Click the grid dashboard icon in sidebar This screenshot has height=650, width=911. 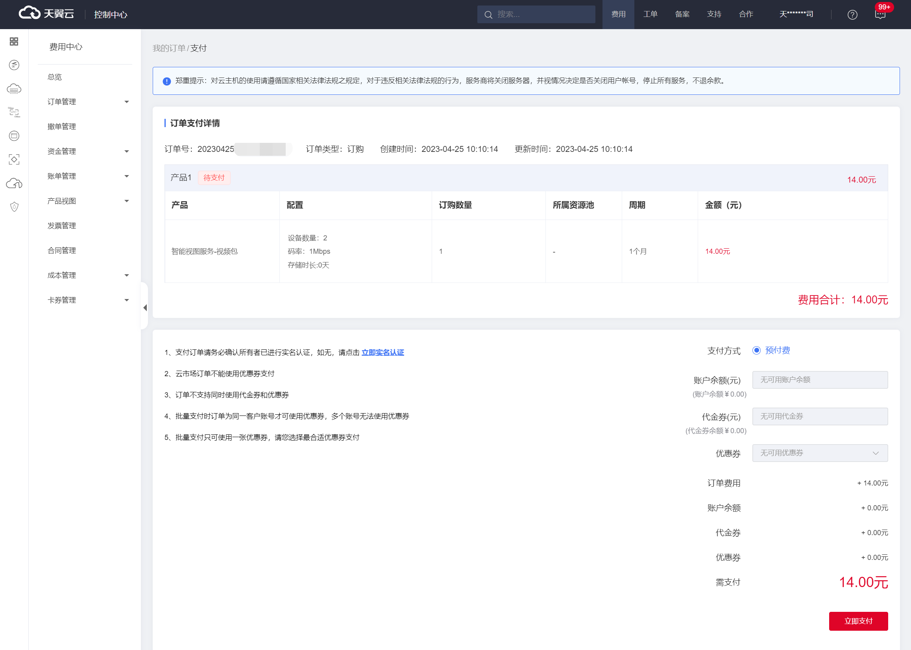pyautogui.click(x=14, y=42)
